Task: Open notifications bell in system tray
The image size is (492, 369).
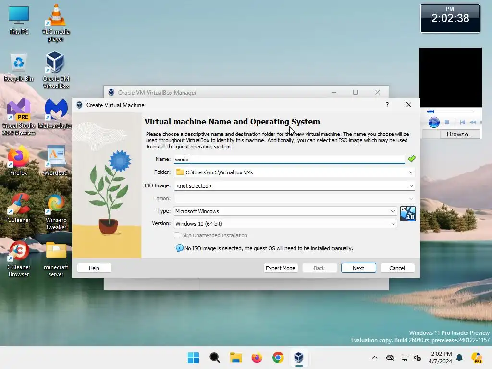Action: (459, 357)
